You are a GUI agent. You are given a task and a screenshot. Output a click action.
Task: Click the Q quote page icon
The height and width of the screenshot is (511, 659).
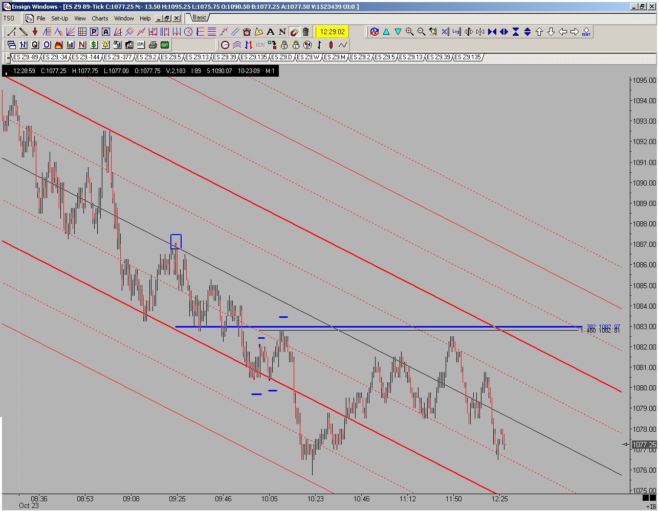(35, 44)
